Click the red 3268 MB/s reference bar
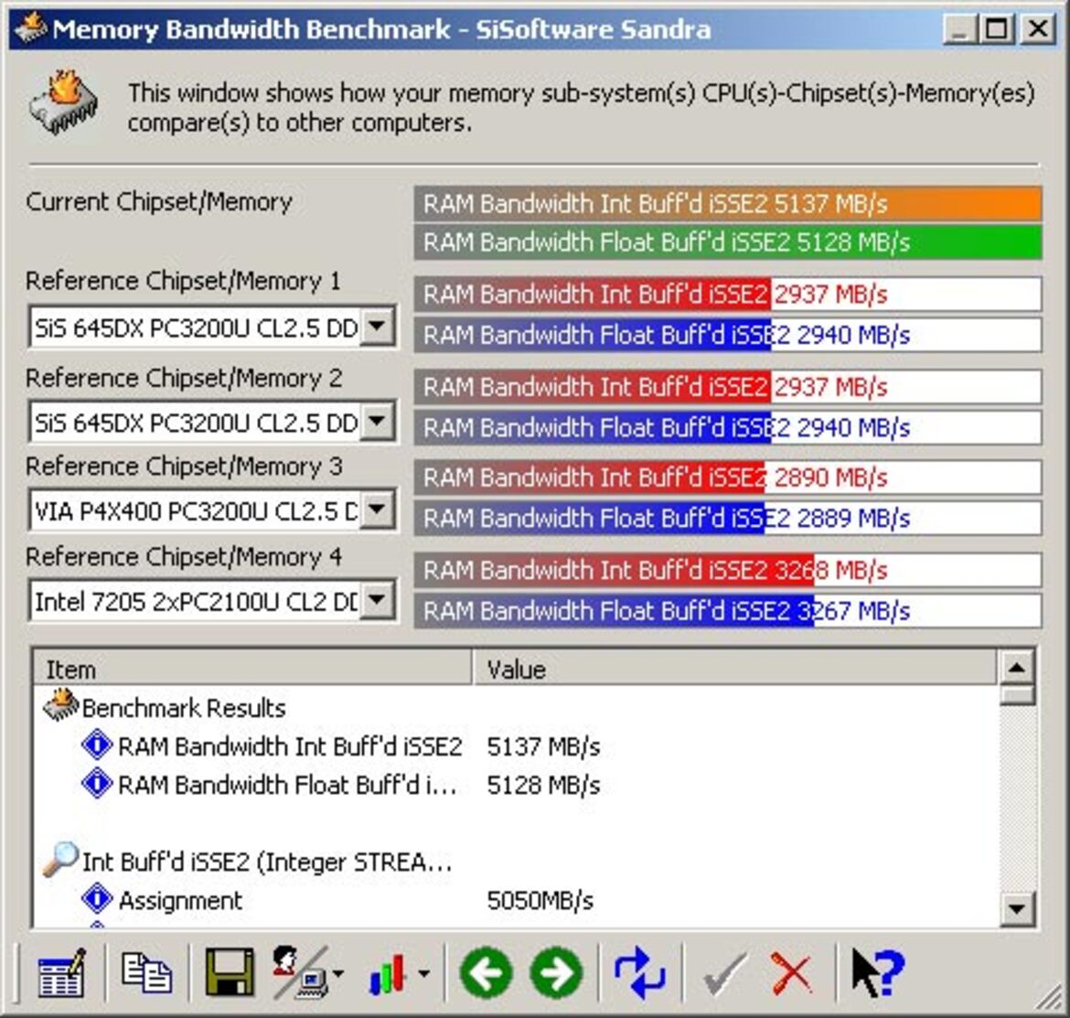This screenshot has width=1070, height=1018. pyautogui.click(x=727, y=570)
